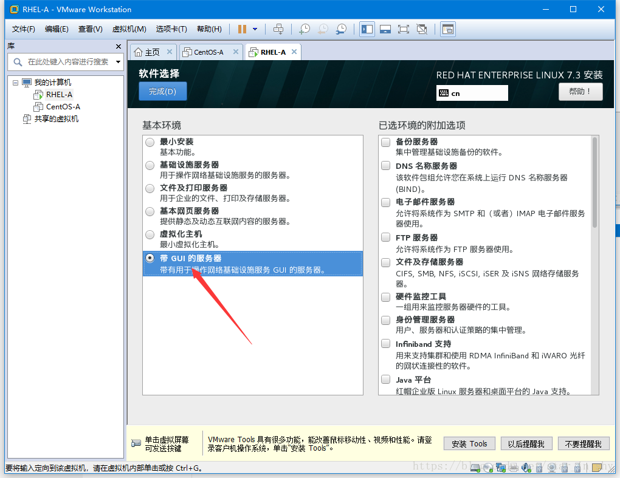Check the FTP 服务器 checkbox
This screenshot has height=478, width=620.
coord(385,237)
